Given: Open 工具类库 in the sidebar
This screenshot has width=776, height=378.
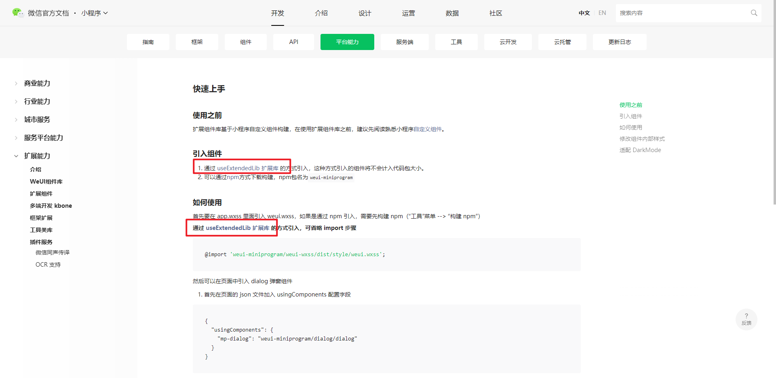Looking at the screenshot, I should [x=41, y=230].
